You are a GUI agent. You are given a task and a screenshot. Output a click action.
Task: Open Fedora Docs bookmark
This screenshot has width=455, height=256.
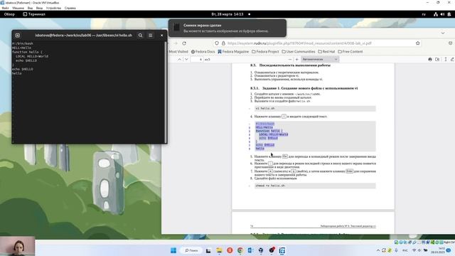tap(203, 52)
